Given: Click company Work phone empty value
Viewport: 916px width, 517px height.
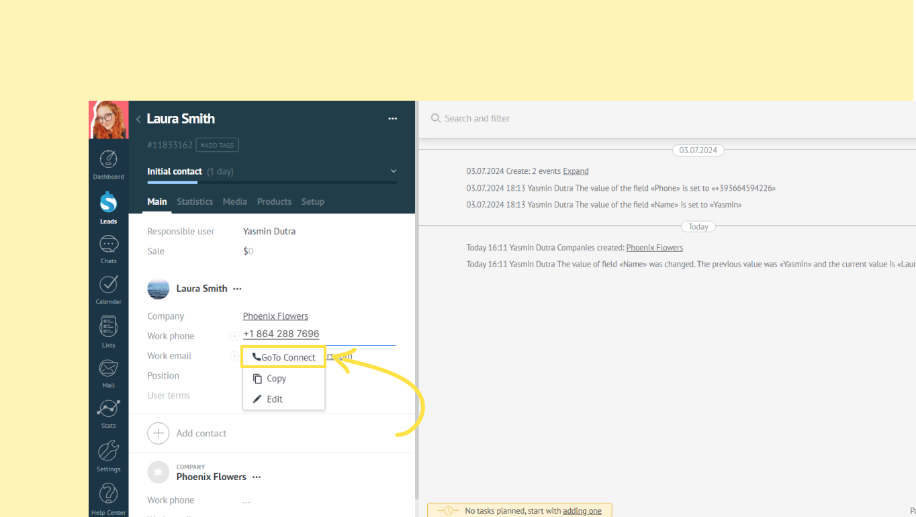Looking at the screenshot, I should click(x=246, y=501).
